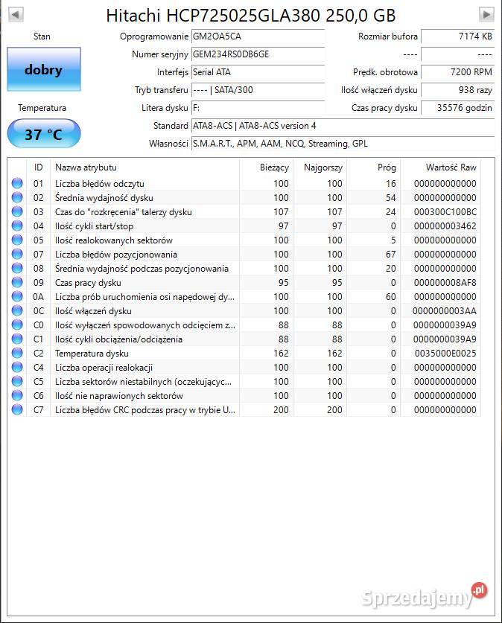Screen dimensions: 502x623
Task: Select row 'Czas pracy dysku' in table
Action: point(244,282)
